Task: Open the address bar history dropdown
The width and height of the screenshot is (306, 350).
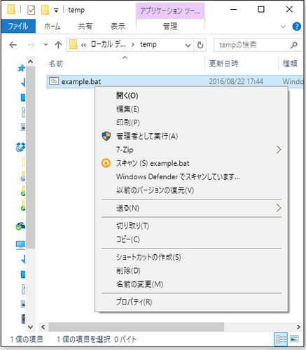Action: (x=188, y=45)
